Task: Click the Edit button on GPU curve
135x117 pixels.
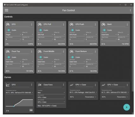Action: [x=31, y=110]
